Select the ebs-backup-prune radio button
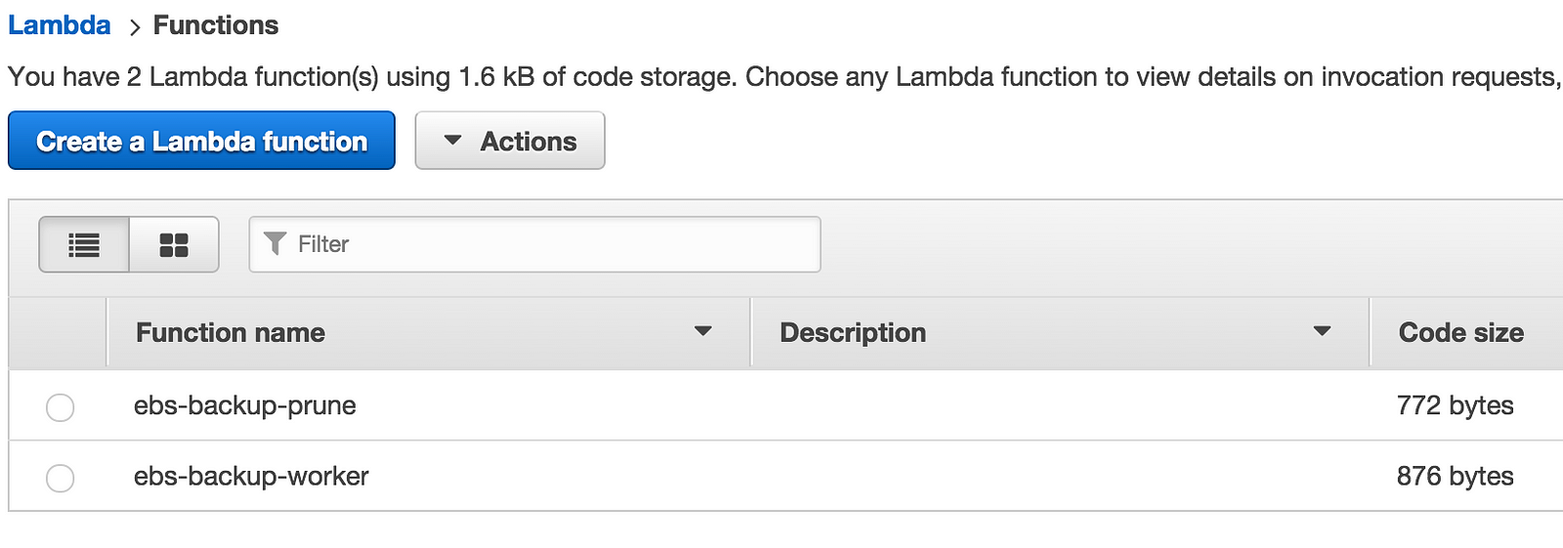Viewport: 1563px width, 548px height. pos(61,407)
